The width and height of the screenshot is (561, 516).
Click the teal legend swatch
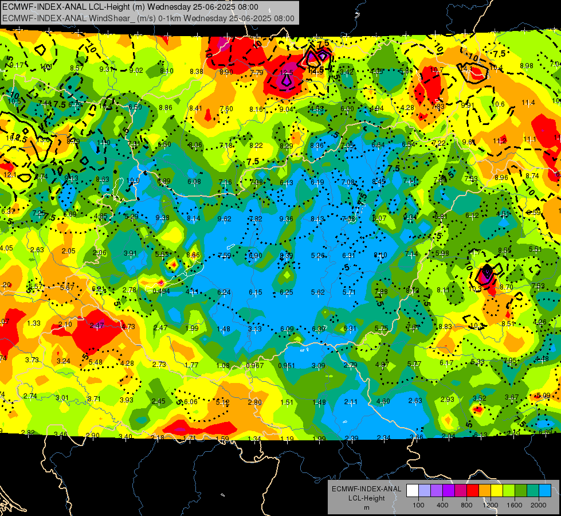(x=533, y=491)
